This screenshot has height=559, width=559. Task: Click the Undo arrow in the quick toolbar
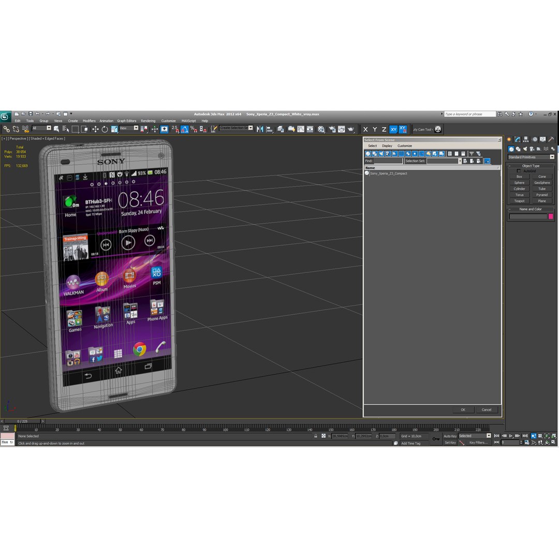coord(37,114)
